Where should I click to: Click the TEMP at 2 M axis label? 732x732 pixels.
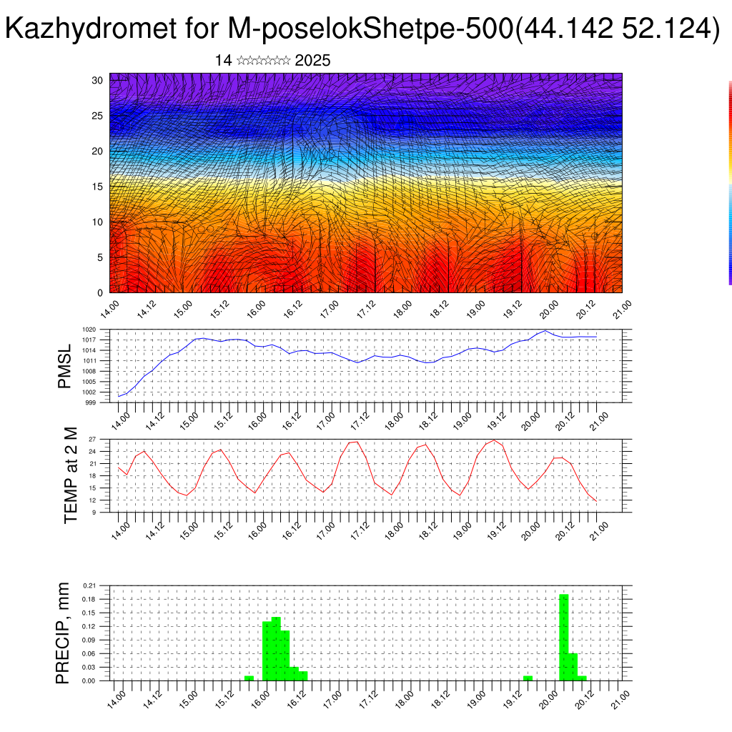pos(71,475)
